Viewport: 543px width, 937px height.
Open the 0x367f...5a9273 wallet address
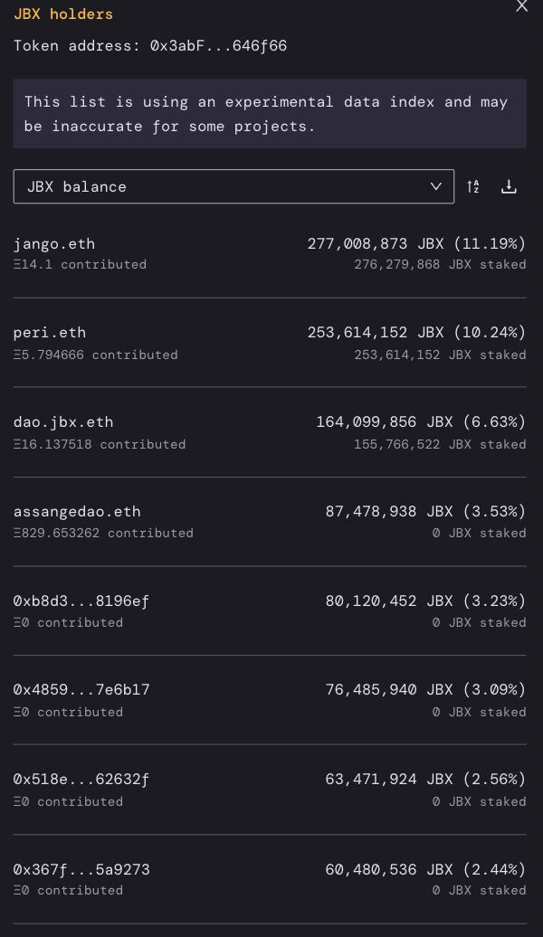(x=81, y=869)
